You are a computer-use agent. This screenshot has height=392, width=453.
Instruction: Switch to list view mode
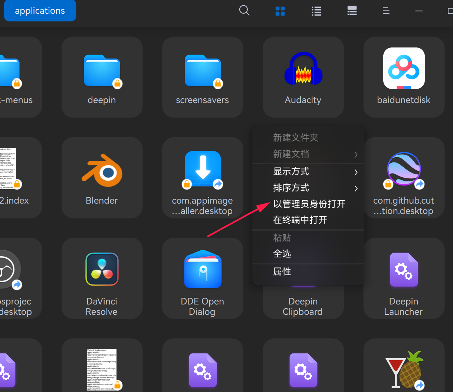tap(316, 11)
